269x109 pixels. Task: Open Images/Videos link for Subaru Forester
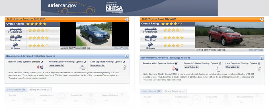pos(121,48)
